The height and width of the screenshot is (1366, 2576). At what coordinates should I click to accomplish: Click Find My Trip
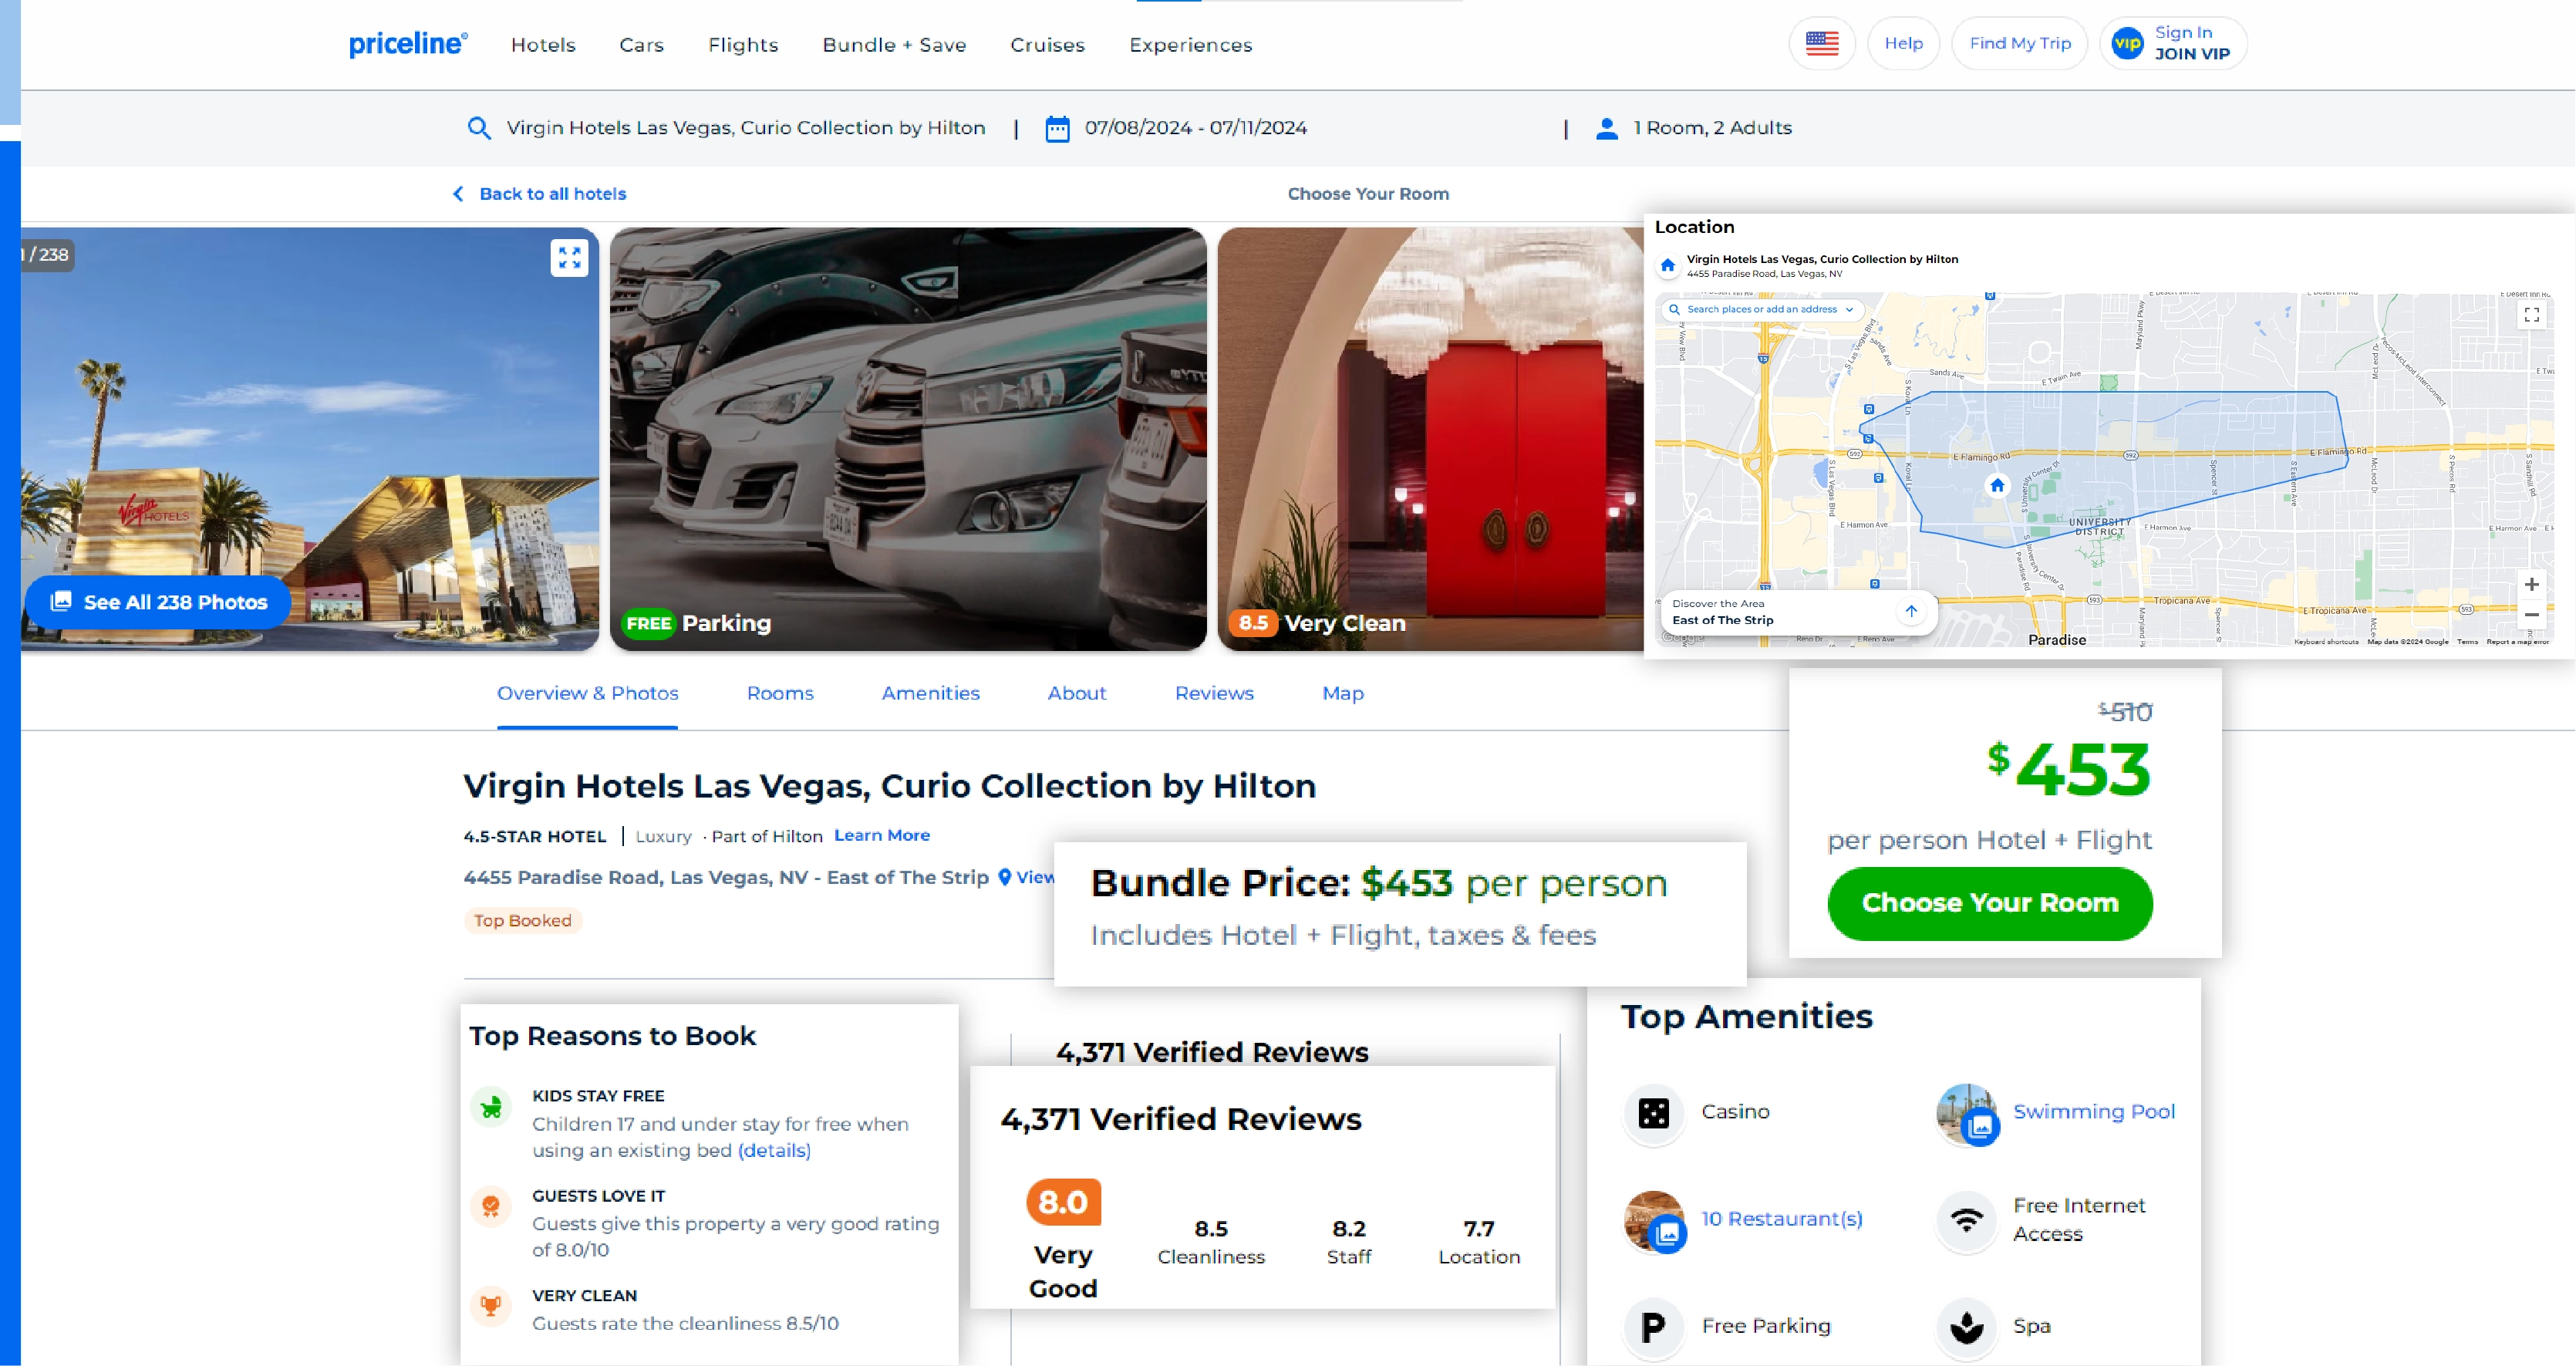(x=2019, y=43)
